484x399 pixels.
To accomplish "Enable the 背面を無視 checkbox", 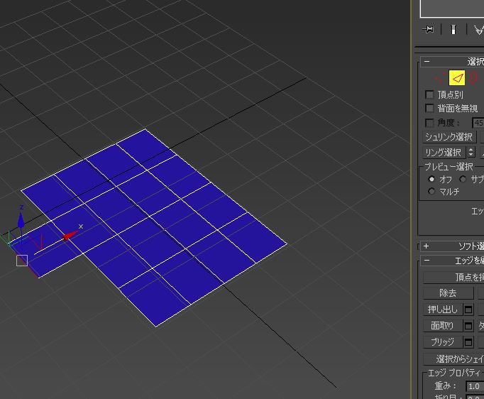I will pyautogui.click(x=429, y=108).
